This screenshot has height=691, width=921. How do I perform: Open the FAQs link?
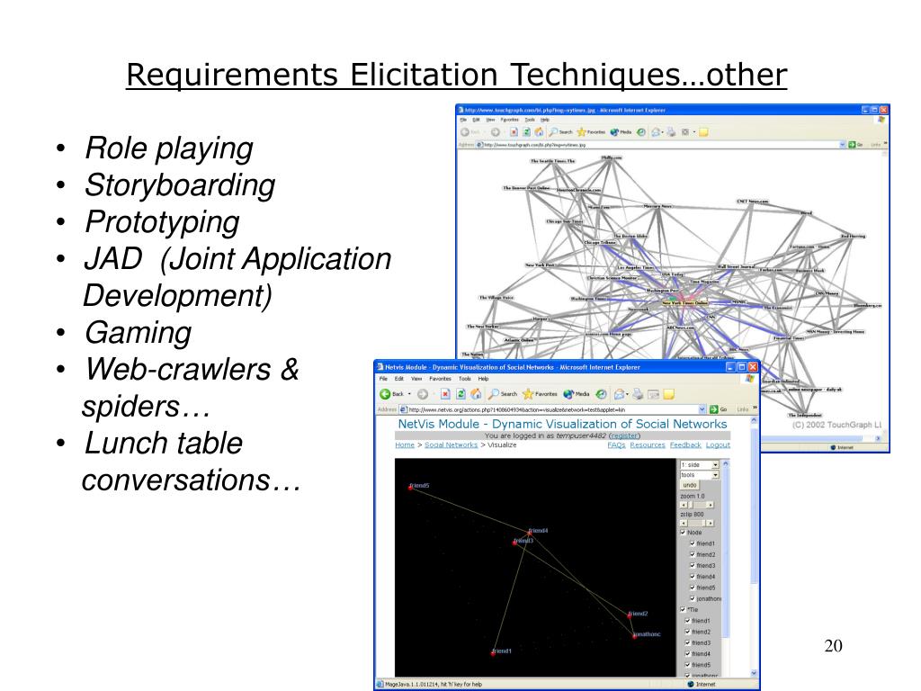[616, 444]
